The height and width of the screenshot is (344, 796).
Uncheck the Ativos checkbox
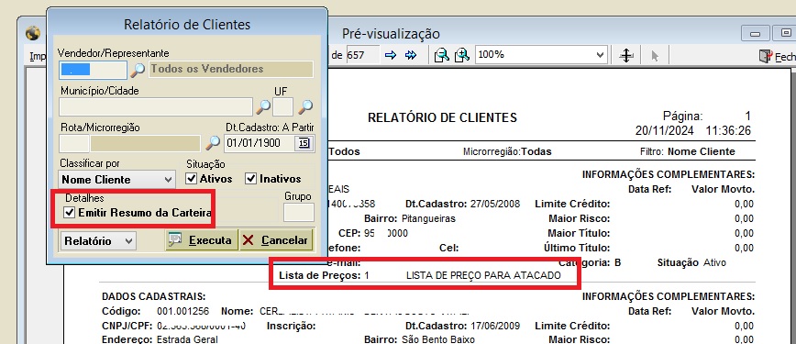pyautogui.click(x=192, y=179)
